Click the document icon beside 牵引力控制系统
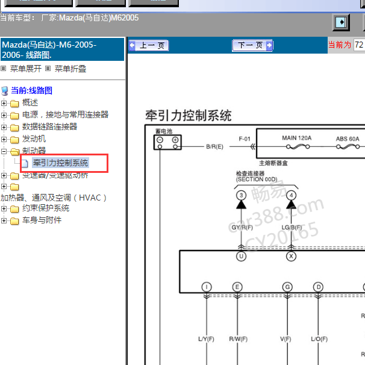The height and width of the screenshot is (365, 365). coord(25,163)
